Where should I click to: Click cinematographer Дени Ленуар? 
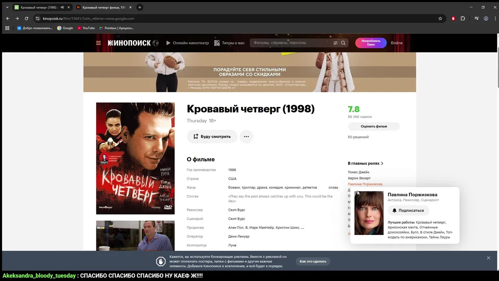click(x=239, y=237)
